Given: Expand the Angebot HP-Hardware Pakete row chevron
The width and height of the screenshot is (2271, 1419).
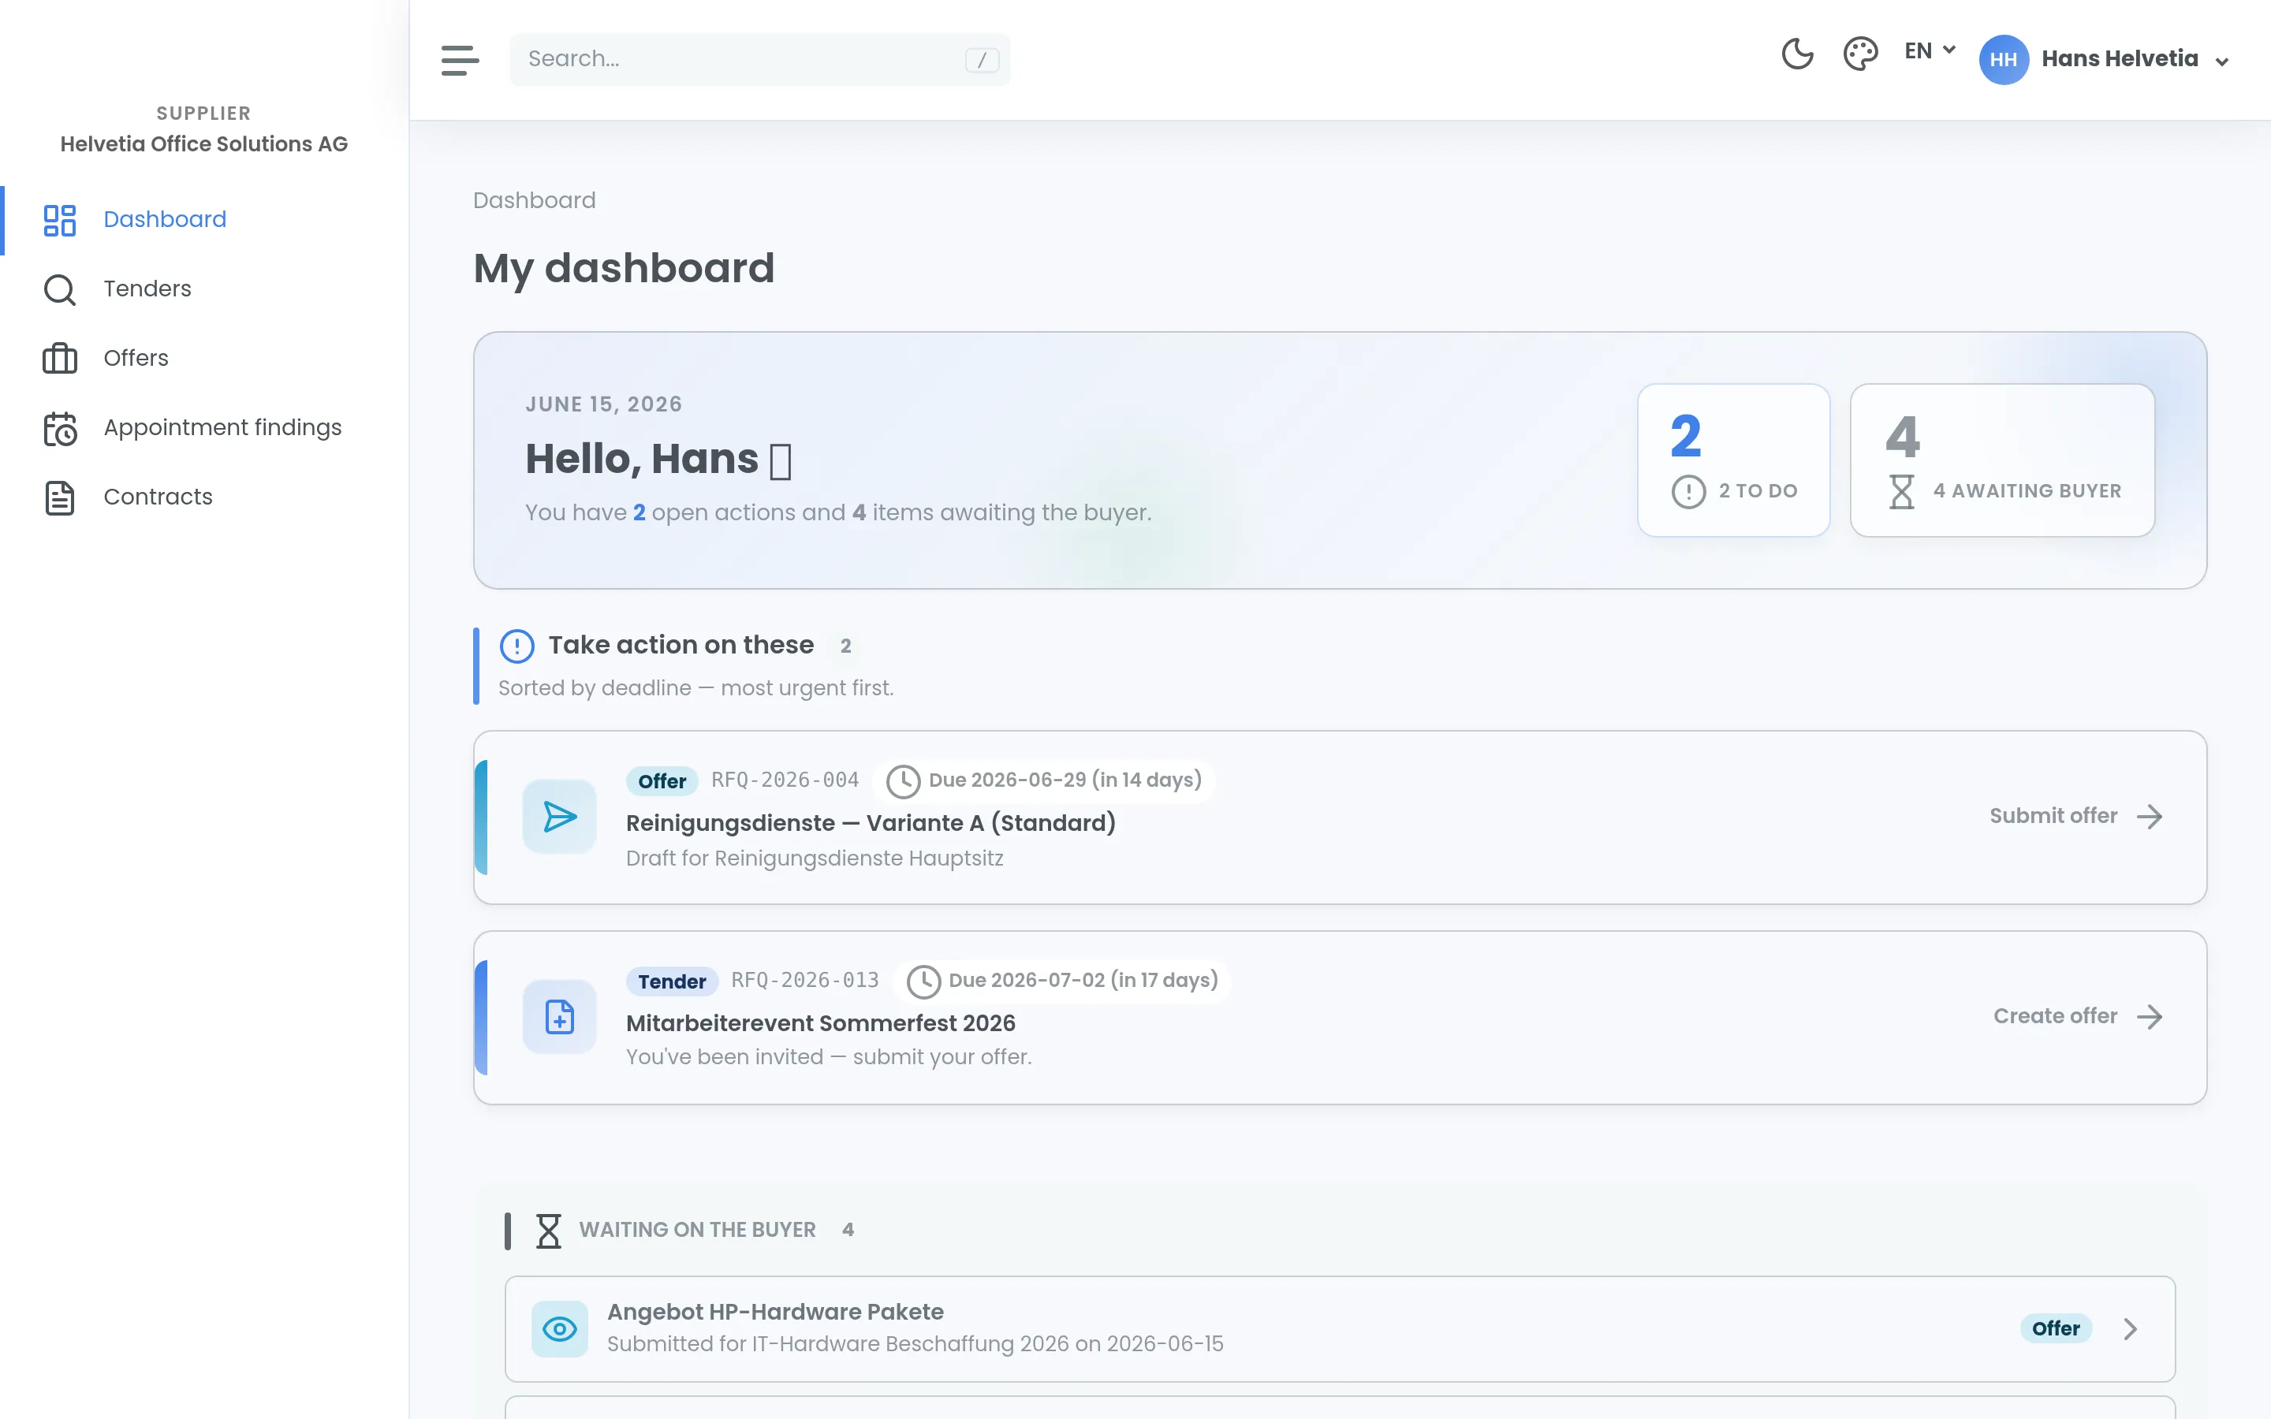Looking at the screenshot, I should (2130, 1329).
